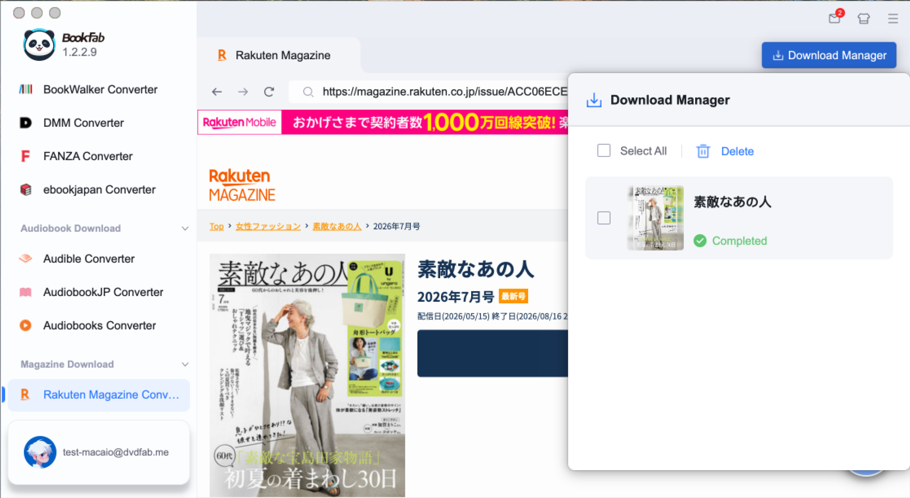This screenshot has height=498, width=910.
Task: Click the BookFab panda logo
Action: point(39,45)
